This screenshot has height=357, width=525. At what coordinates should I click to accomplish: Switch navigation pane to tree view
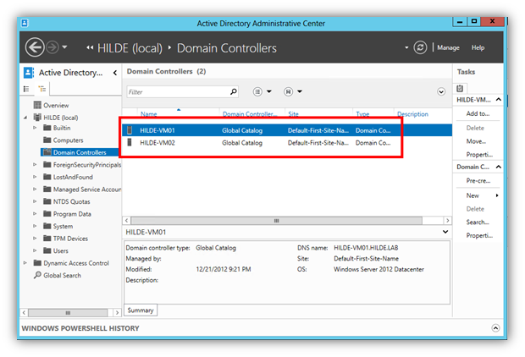click(42, 89)
